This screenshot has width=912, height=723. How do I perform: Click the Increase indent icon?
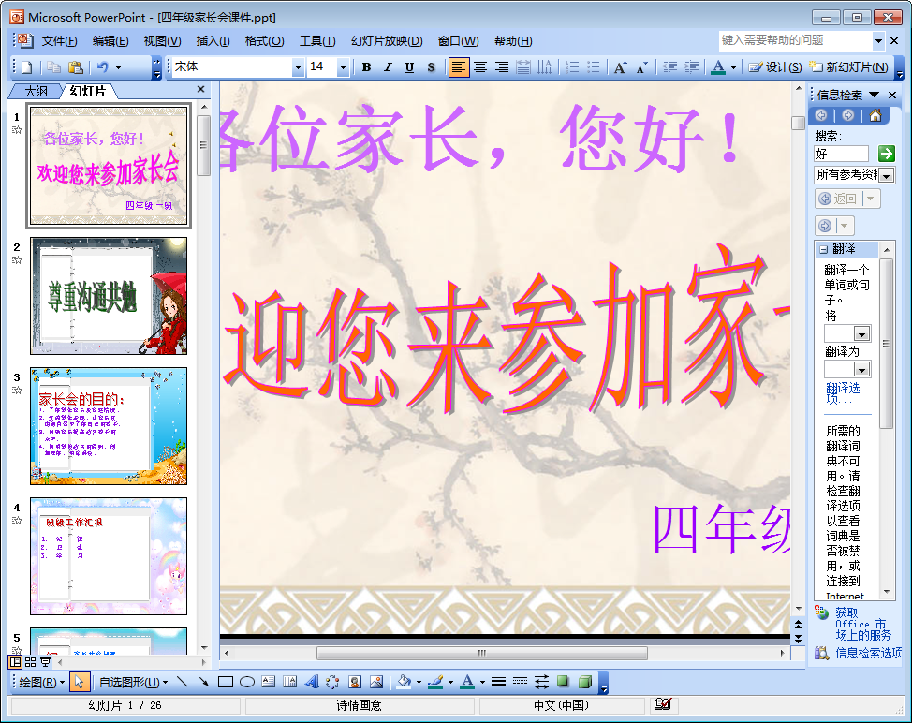click(692, 67)
